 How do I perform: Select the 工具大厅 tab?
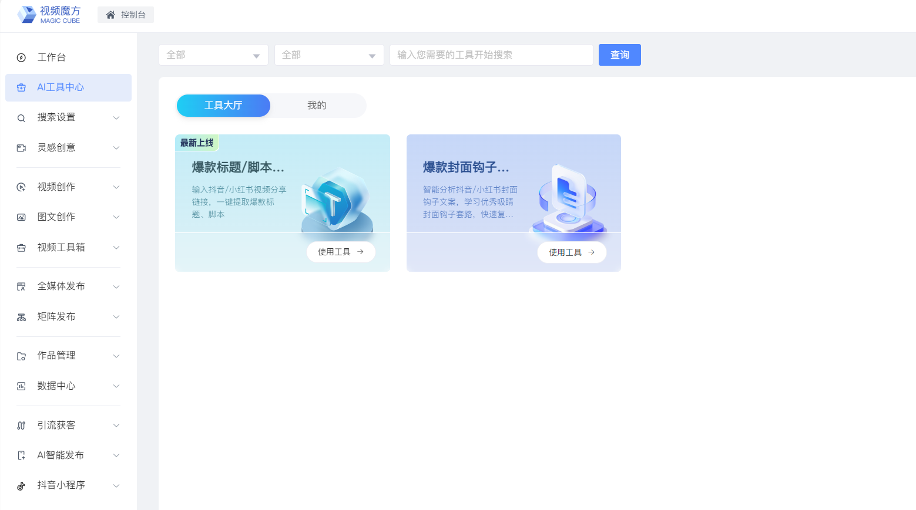coord(223,106)
